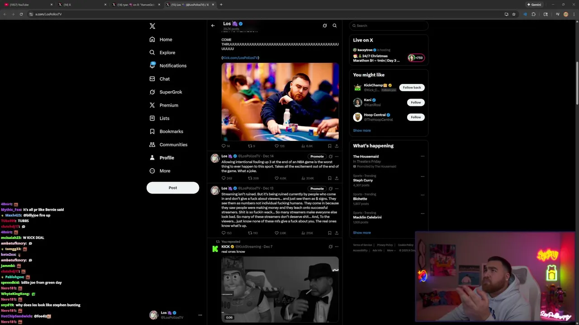Open Gemini in Chrome toolbar
Image resolution: width=579 pixels, height=325 pixels.
(534, 5)
